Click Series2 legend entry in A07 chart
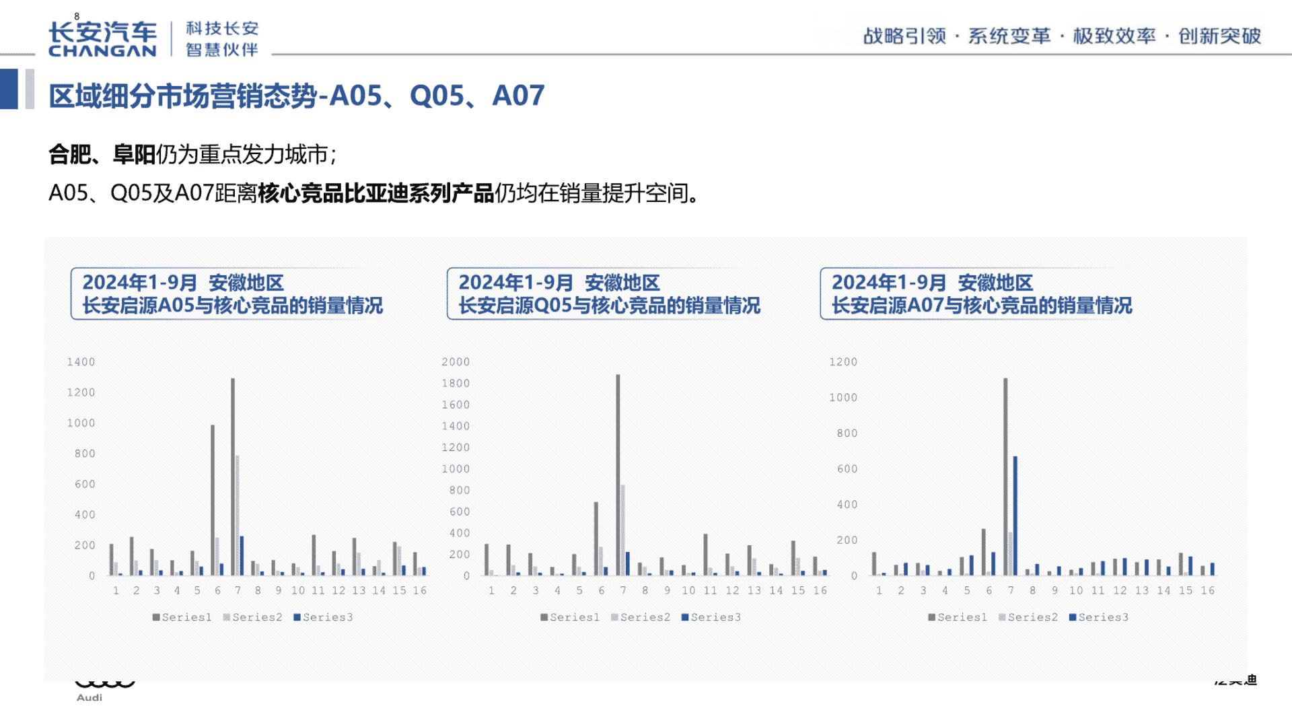This screenshot has height=727, width=1292. point(1028,617)
